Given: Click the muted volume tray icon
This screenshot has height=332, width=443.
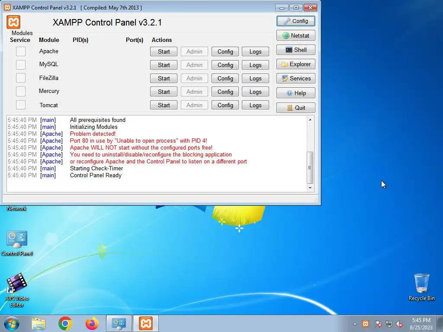Looking at the screenshot, I should [x=399, y=324].
